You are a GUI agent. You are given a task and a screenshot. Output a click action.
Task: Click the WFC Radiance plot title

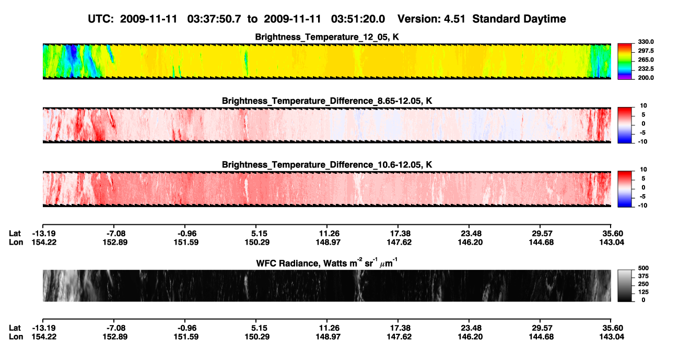(x=326, y=263)
